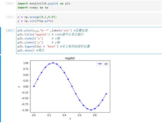
Task: Click the 1.00 y-axis tick label
Action: click(x=26, y=63)
